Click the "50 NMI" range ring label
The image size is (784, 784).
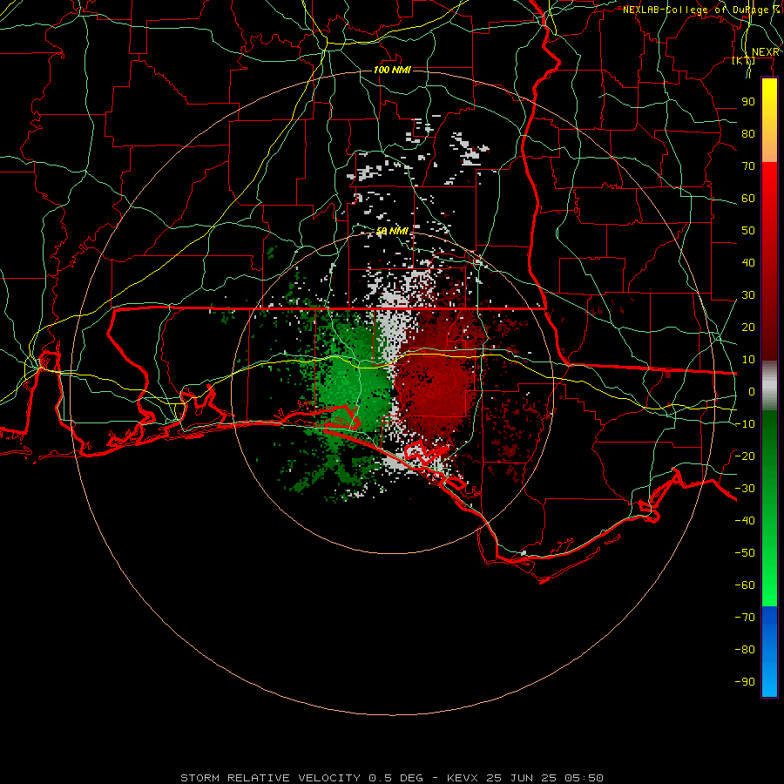(x=392, y=231)
